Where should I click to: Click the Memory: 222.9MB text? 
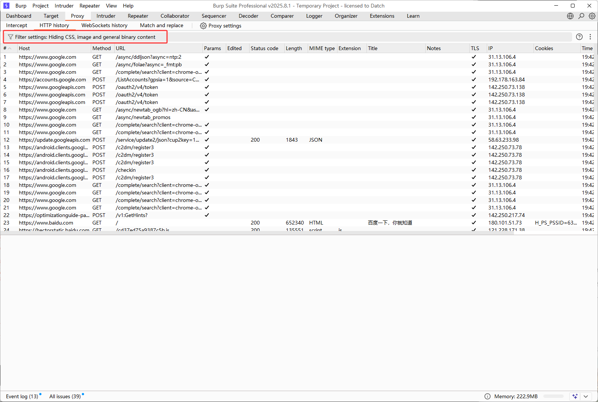516,396
